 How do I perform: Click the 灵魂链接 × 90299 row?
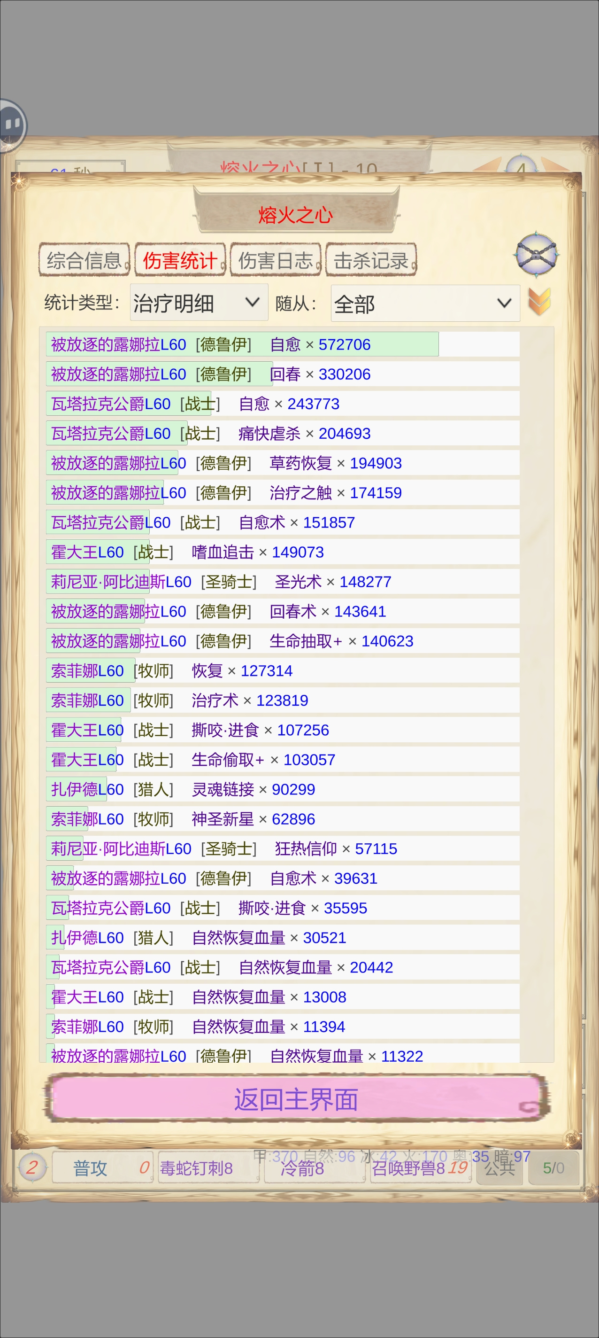coord(283,788)
